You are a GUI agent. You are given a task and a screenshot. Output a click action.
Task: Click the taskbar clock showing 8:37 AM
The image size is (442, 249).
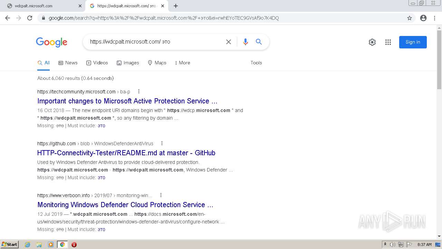(424, 245)
